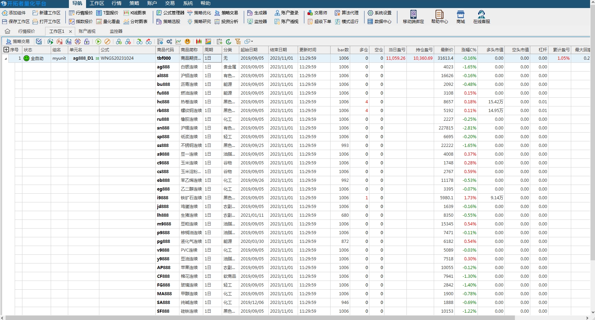Go to the home tab icon
The image size is (595, 320).
tap(7, 31)
